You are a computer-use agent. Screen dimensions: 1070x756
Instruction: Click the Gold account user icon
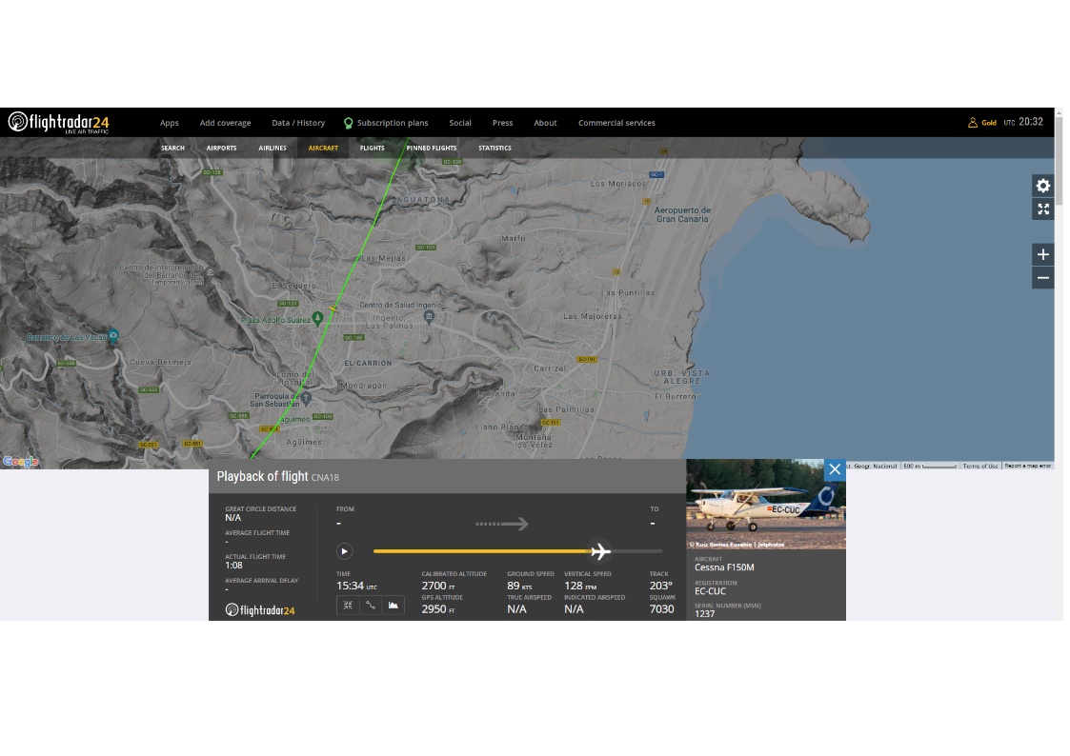(x=973, y=123)
